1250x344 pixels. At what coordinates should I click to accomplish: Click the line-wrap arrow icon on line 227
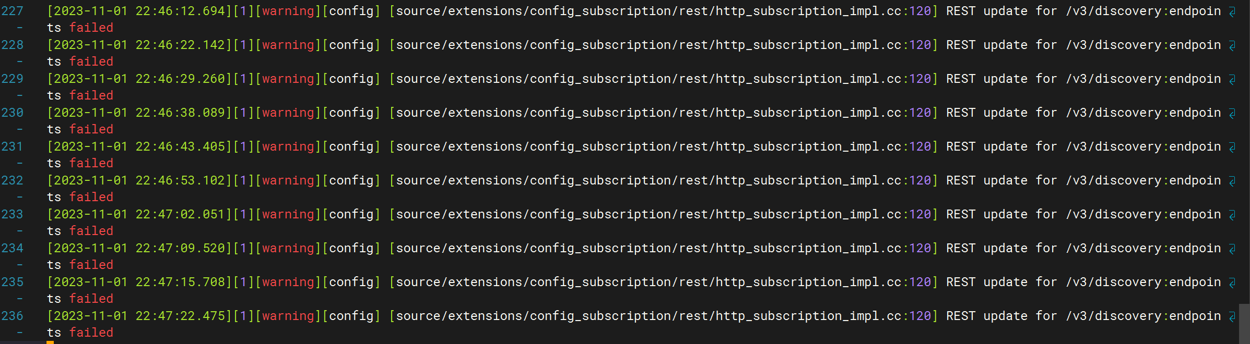(1232, 12)
